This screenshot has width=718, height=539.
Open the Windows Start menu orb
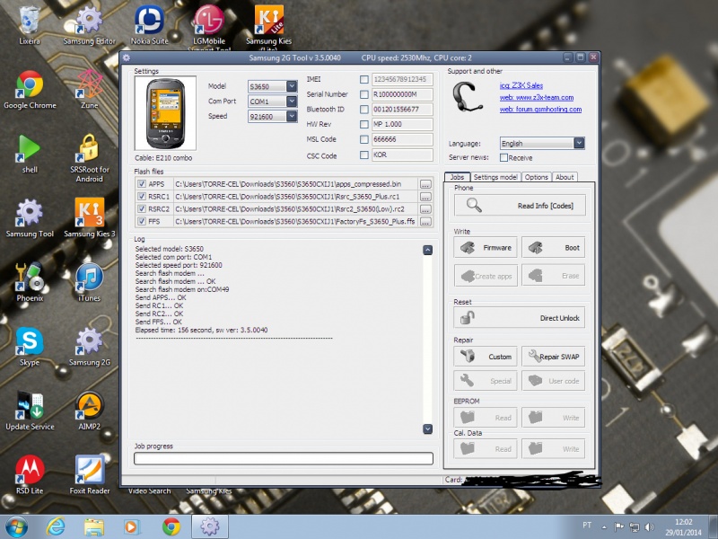coord(16,526)
